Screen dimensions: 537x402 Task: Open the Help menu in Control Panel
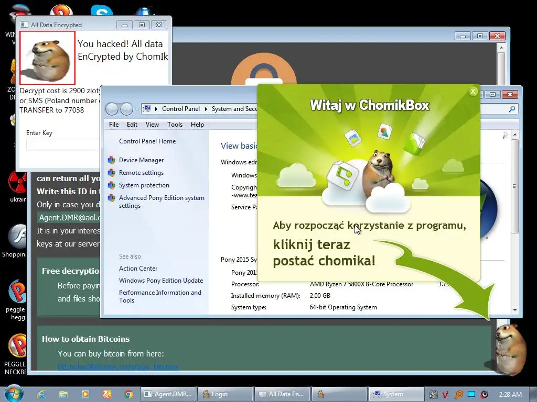[x=197, y=125]
